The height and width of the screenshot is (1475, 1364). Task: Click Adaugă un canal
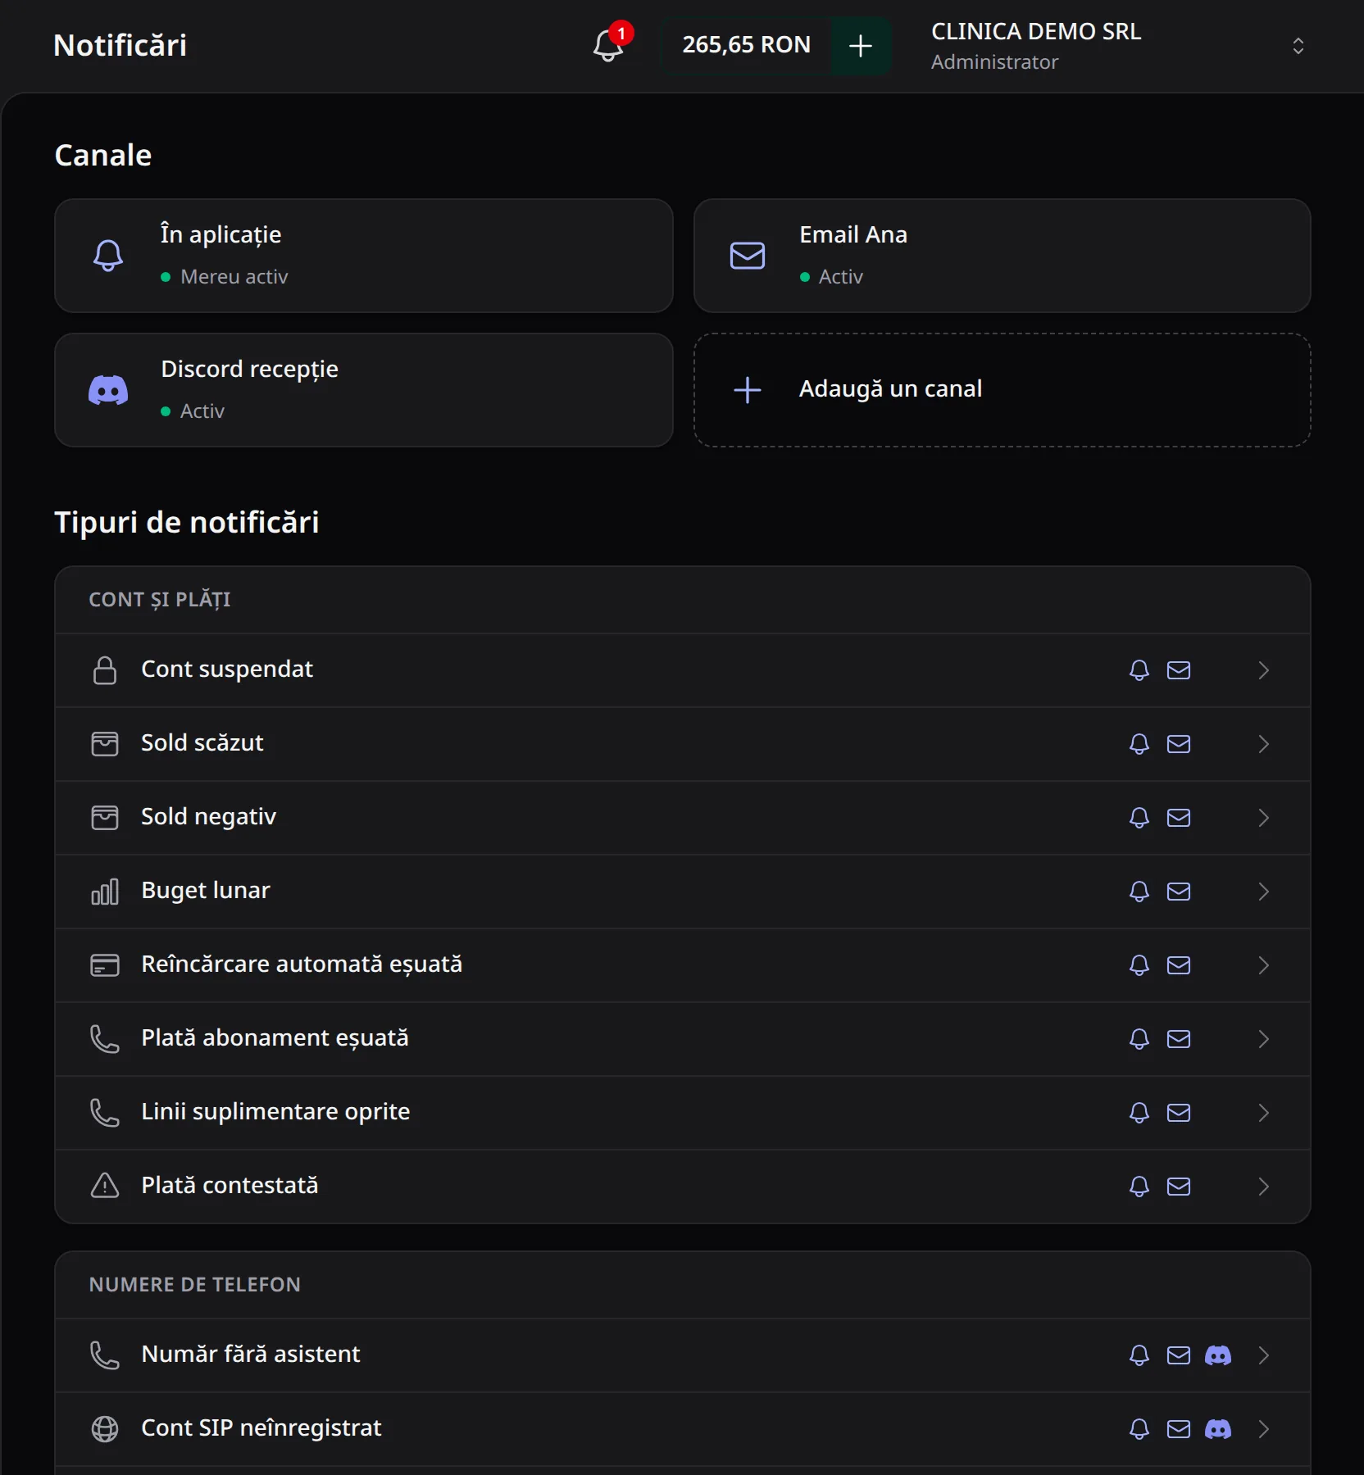pos(1002,390)
